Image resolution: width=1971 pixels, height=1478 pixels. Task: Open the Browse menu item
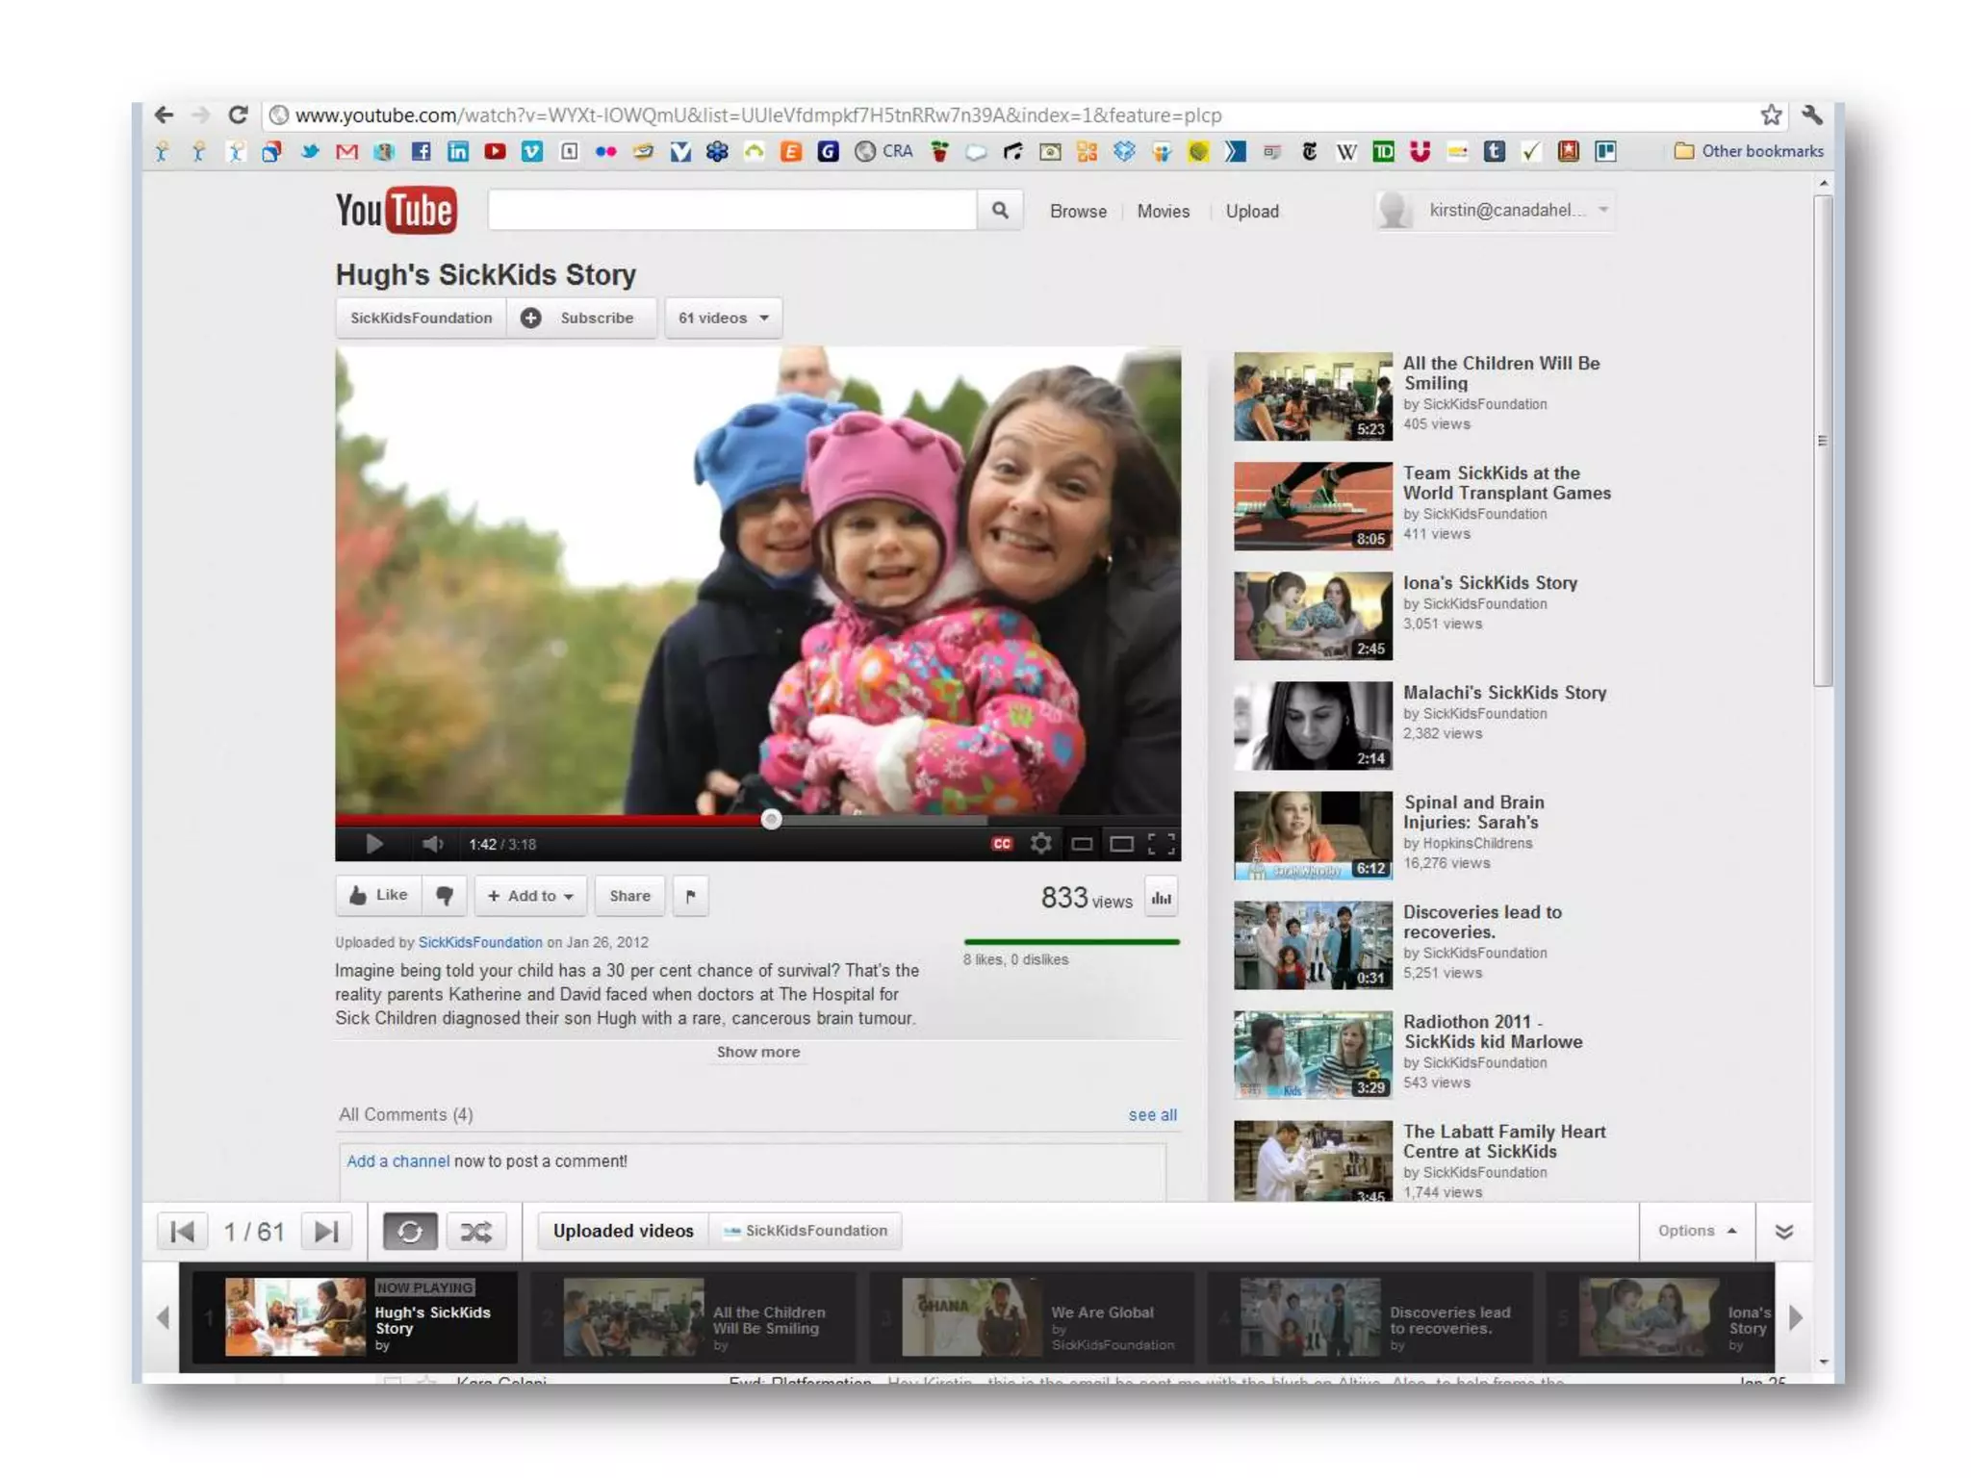(1078, 211)
